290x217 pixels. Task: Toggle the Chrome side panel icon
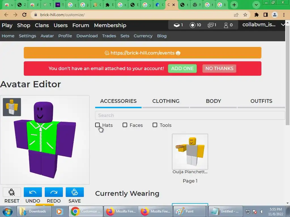pyautogui.click(x=266, y=15)
